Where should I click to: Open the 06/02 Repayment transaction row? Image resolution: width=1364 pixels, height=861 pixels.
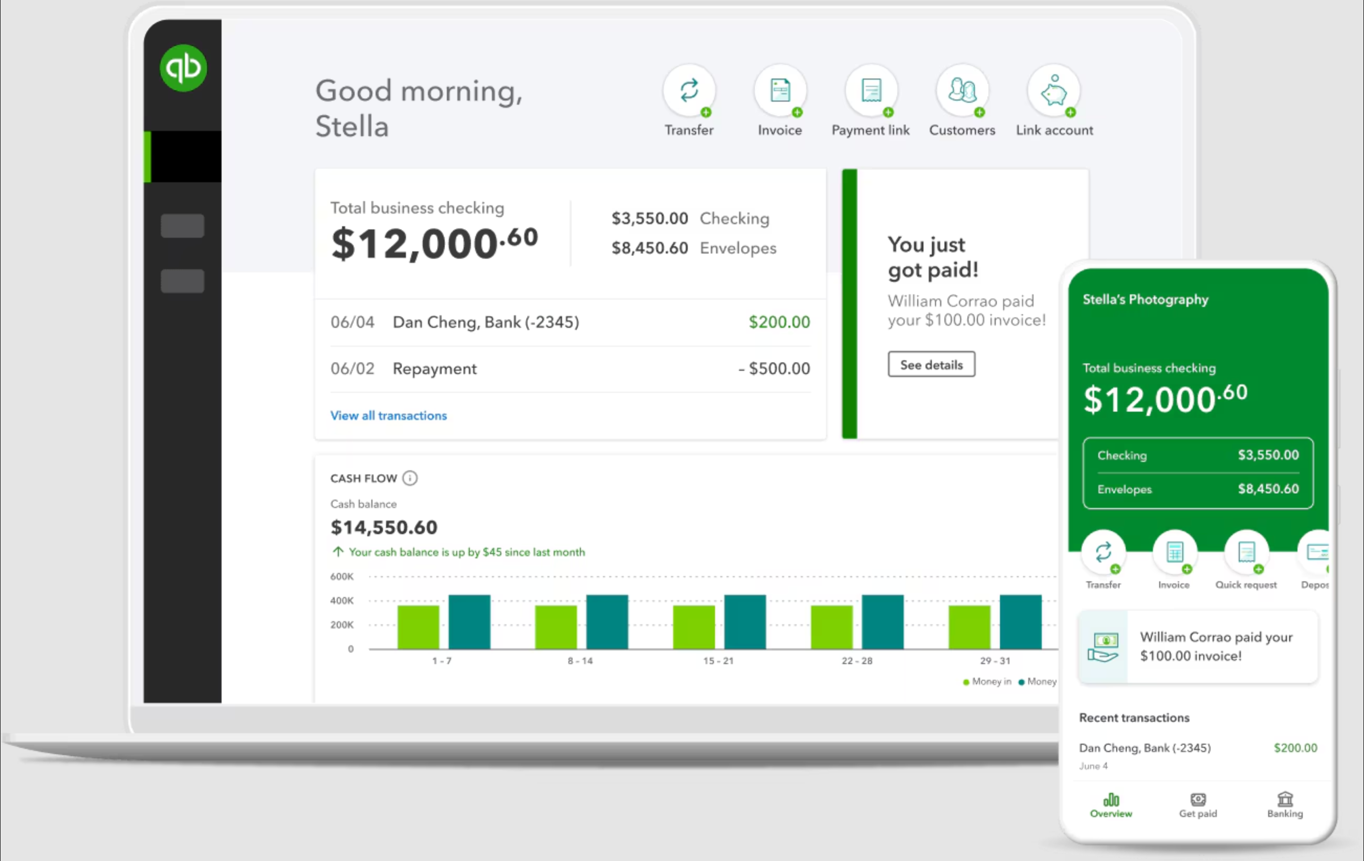(x=570, y=368)
